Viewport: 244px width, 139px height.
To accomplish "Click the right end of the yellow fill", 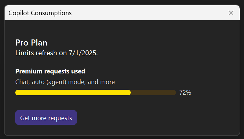I will tap(129, 93).
